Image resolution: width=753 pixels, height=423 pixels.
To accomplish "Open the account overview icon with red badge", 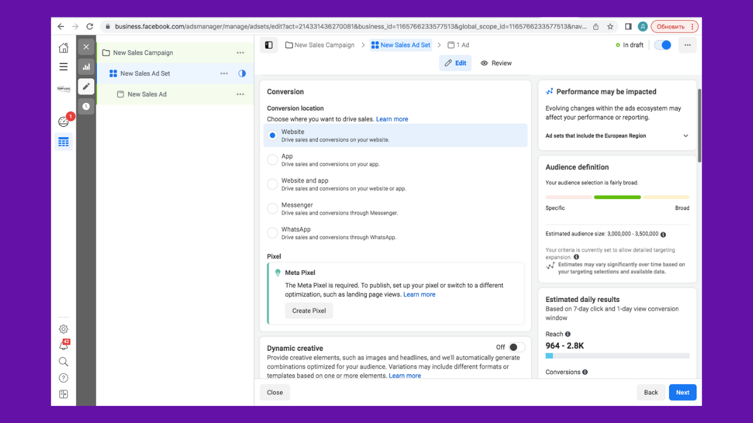I will point(64,122).
